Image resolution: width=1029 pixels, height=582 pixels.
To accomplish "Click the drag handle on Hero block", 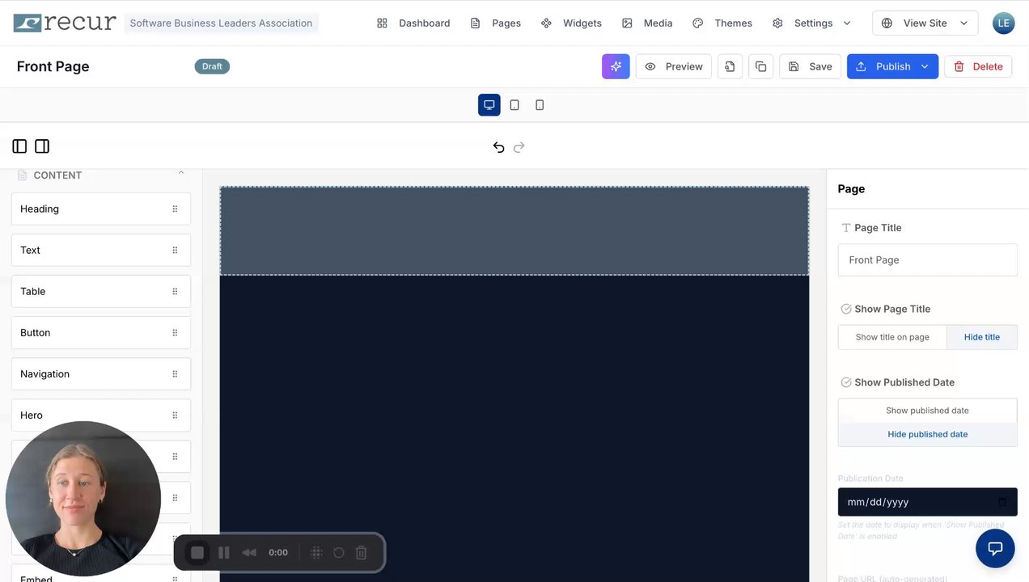I will click(175, 415).
